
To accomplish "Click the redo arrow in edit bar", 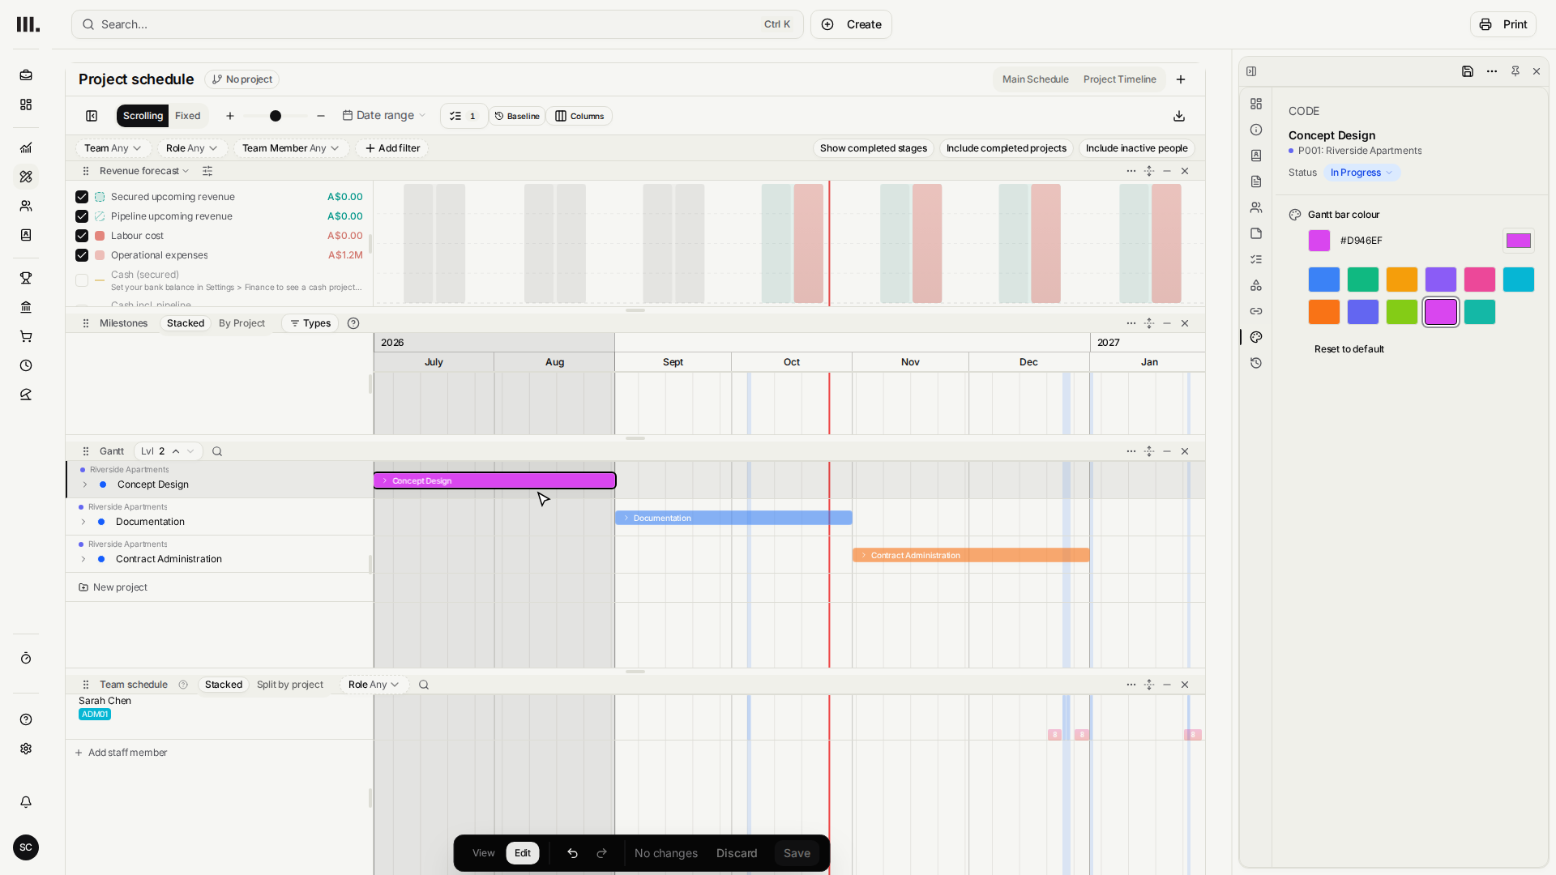I will point(601,853).
